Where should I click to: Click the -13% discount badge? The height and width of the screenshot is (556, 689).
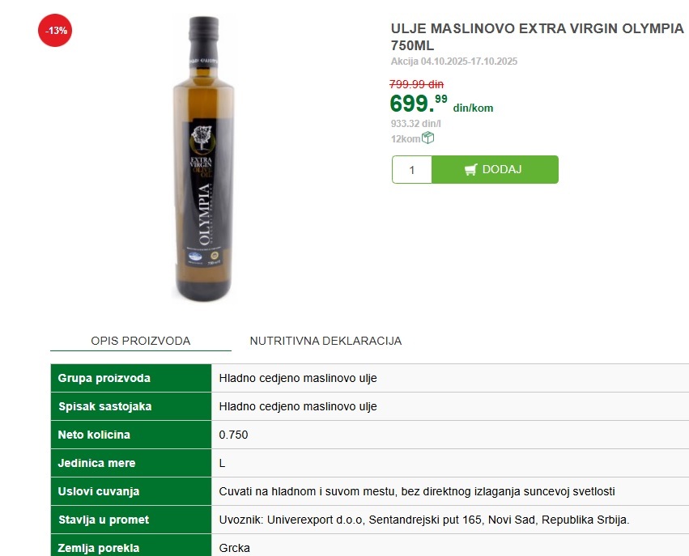(55, 30)
